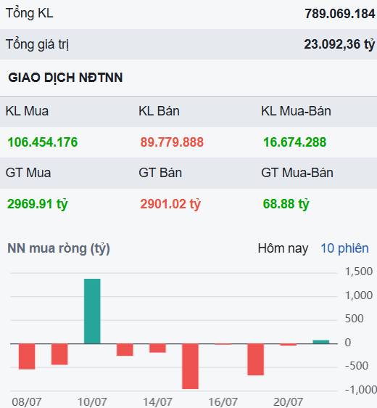Click the 20/07 date label

click(x=288, y=402)
